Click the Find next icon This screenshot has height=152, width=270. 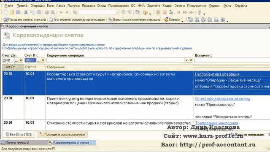click(123, 12)
